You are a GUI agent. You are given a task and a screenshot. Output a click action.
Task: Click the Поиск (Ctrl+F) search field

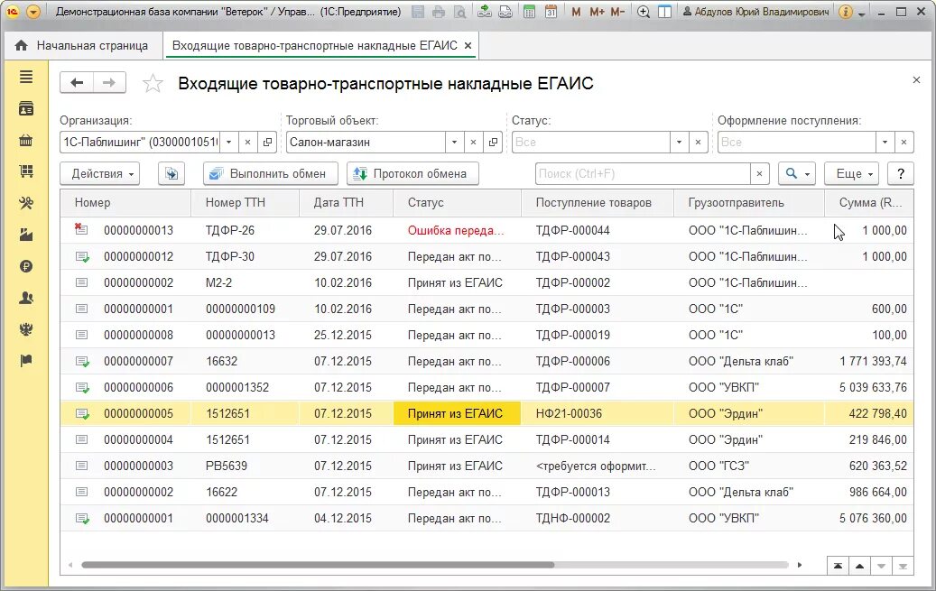(643, 174)
